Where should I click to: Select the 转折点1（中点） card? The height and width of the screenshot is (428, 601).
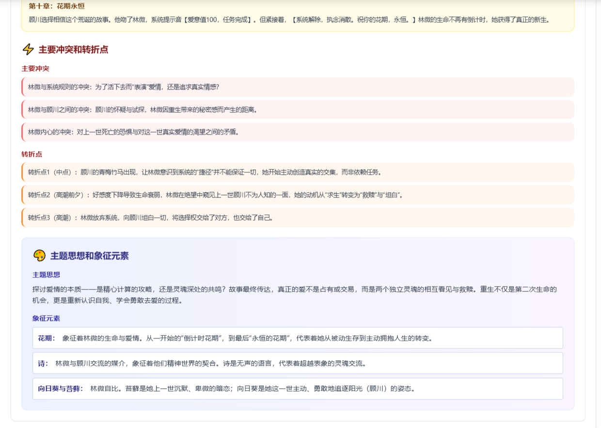pos(298,172)
